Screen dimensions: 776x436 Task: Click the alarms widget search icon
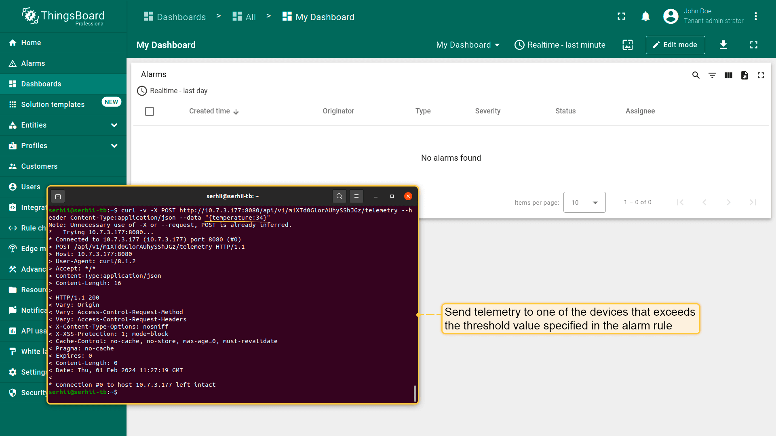(x=696, y=75)
